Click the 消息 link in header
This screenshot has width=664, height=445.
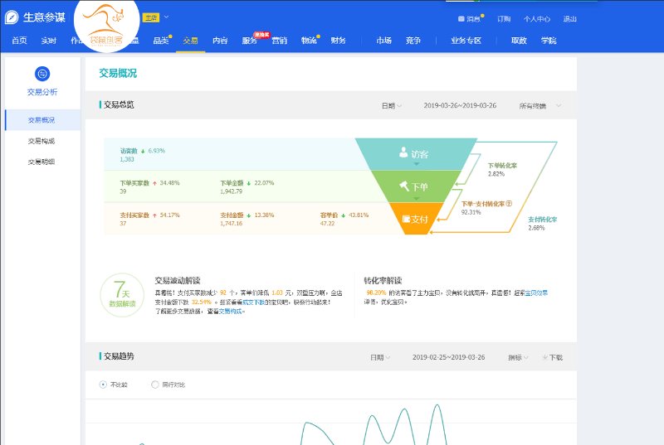pos(473,19)
